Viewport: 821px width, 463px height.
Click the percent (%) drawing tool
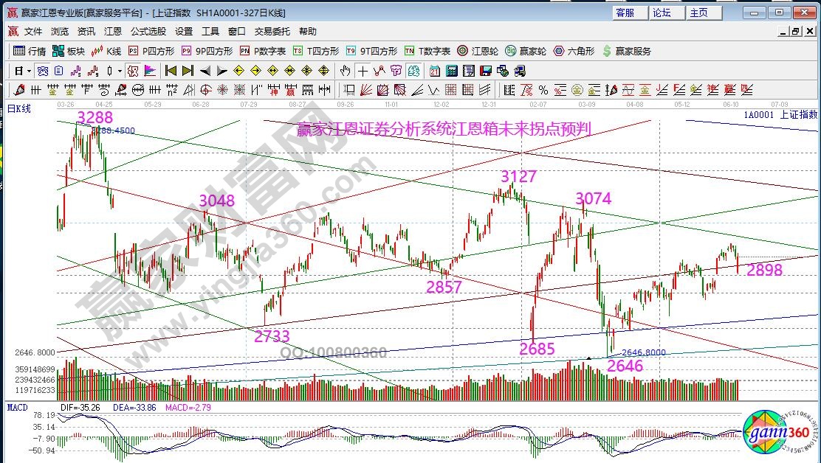pyautogui.click(x=543, y=90)
